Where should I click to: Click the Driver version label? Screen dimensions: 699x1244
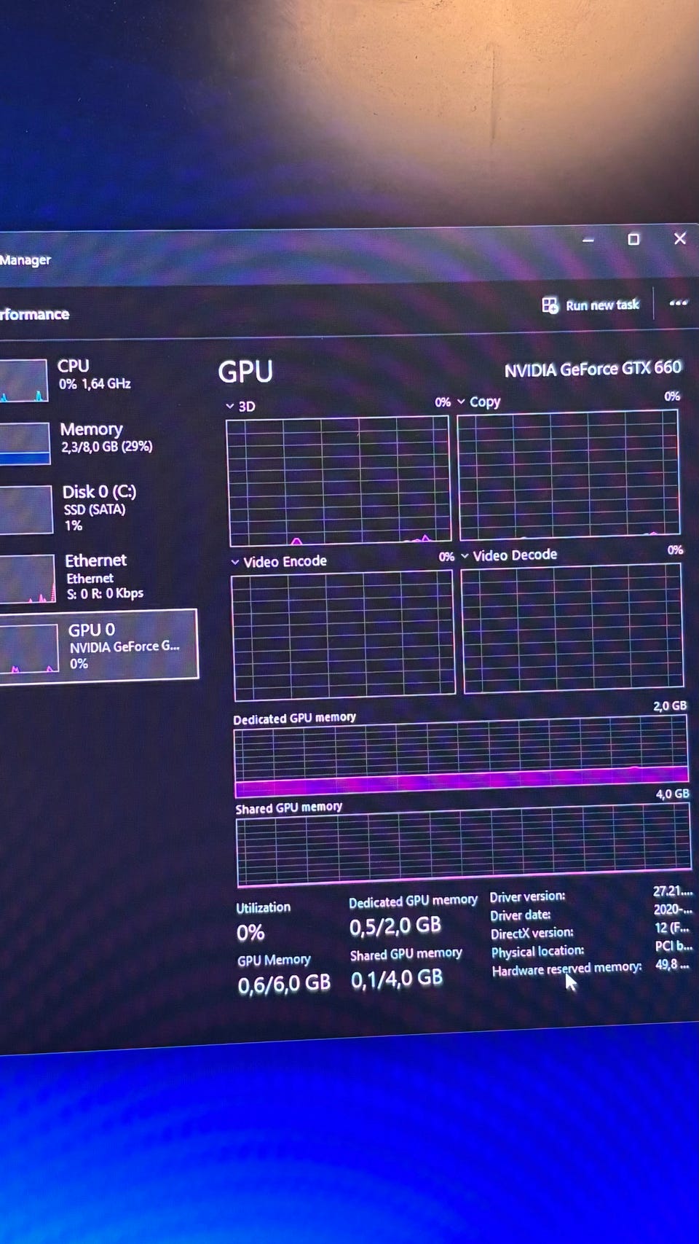pyautogui.click(x=527, y=896)
